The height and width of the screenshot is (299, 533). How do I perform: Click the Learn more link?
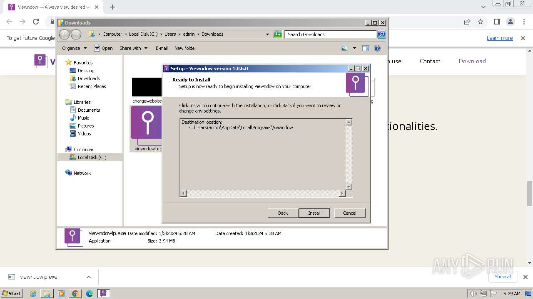tap(500, 38)
